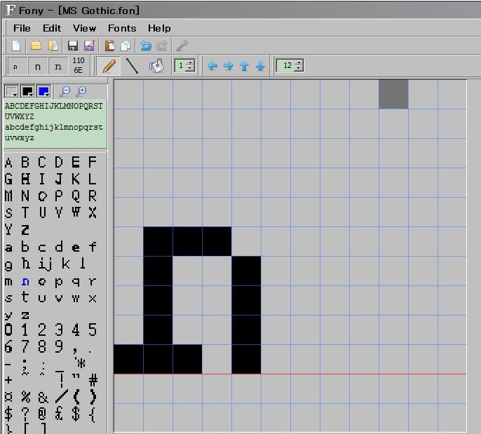Screen dimensions: 481x434
Task: Click the 110 6E character code button
Action: [78, 66]
